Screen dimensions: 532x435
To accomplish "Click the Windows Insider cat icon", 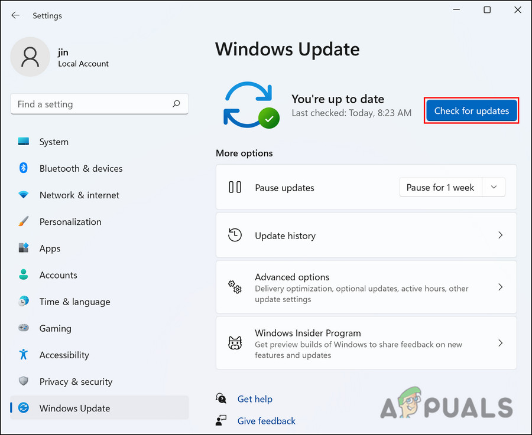I will 235,343.
